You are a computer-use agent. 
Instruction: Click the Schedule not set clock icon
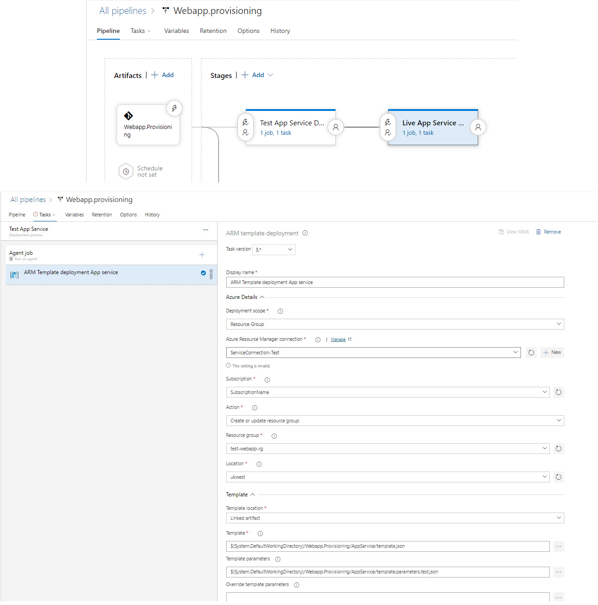[x=126, y=171]
